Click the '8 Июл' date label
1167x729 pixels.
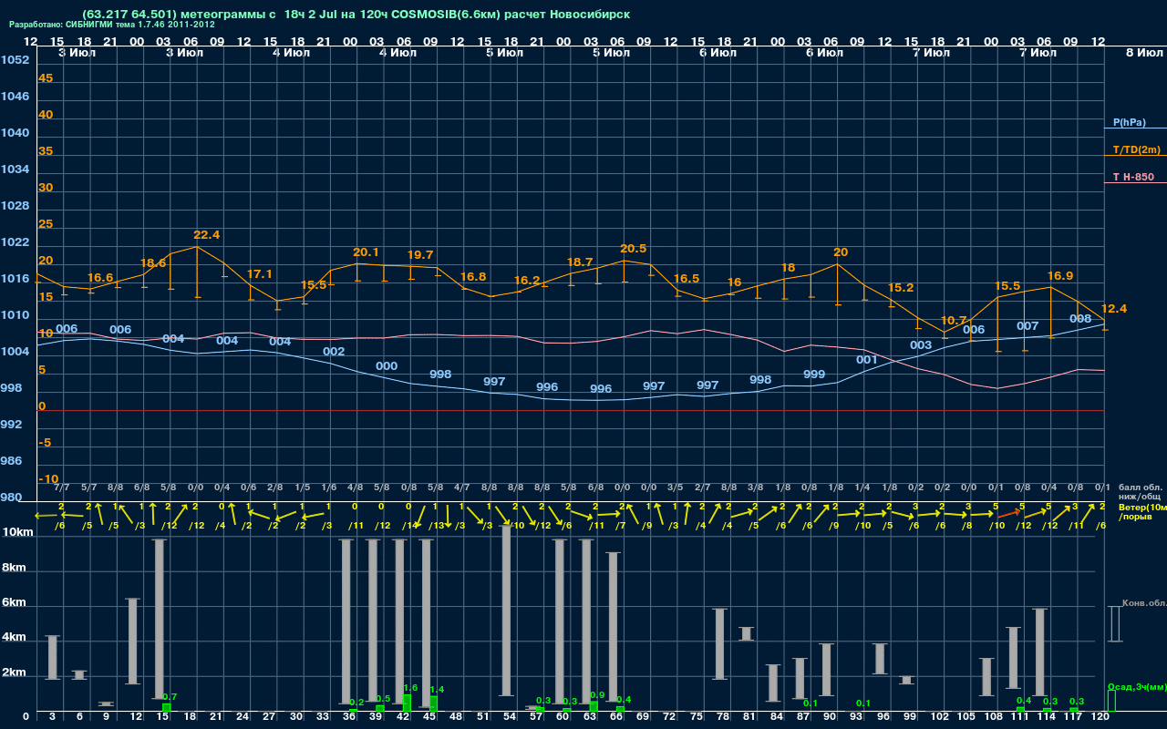(1143, 53)
